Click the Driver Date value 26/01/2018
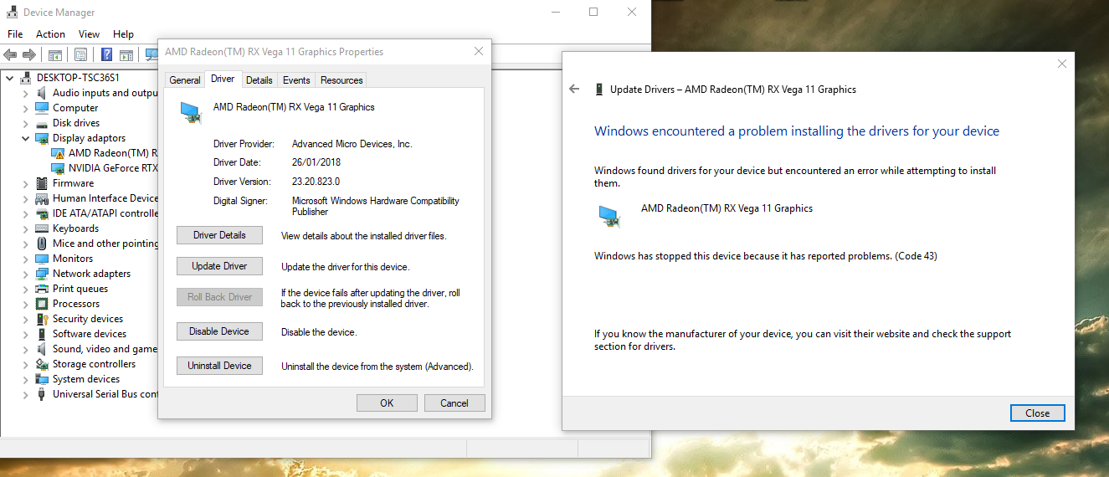The width and height of the screenshot is (1109, 477). (316, 162)
